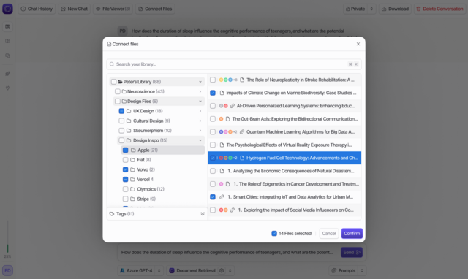Click settings gear next to Document Retrieval
Screen dimensions: 468x279
[x=222, y=271]
